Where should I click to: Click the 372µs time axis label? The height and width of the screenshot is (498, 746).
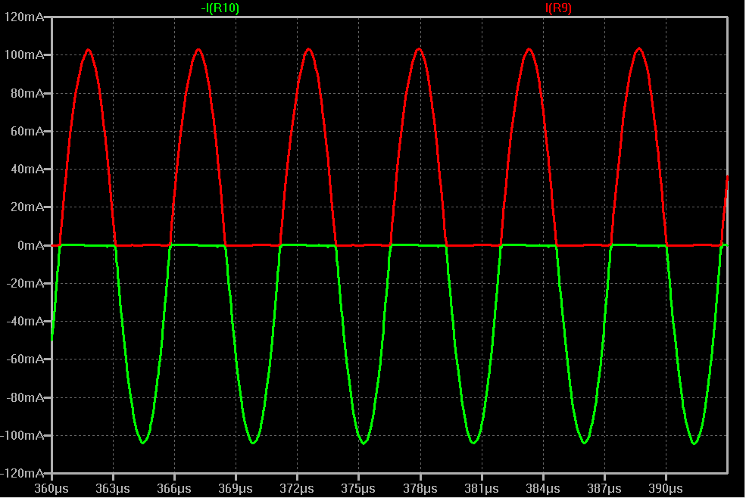tap(297, 488)
